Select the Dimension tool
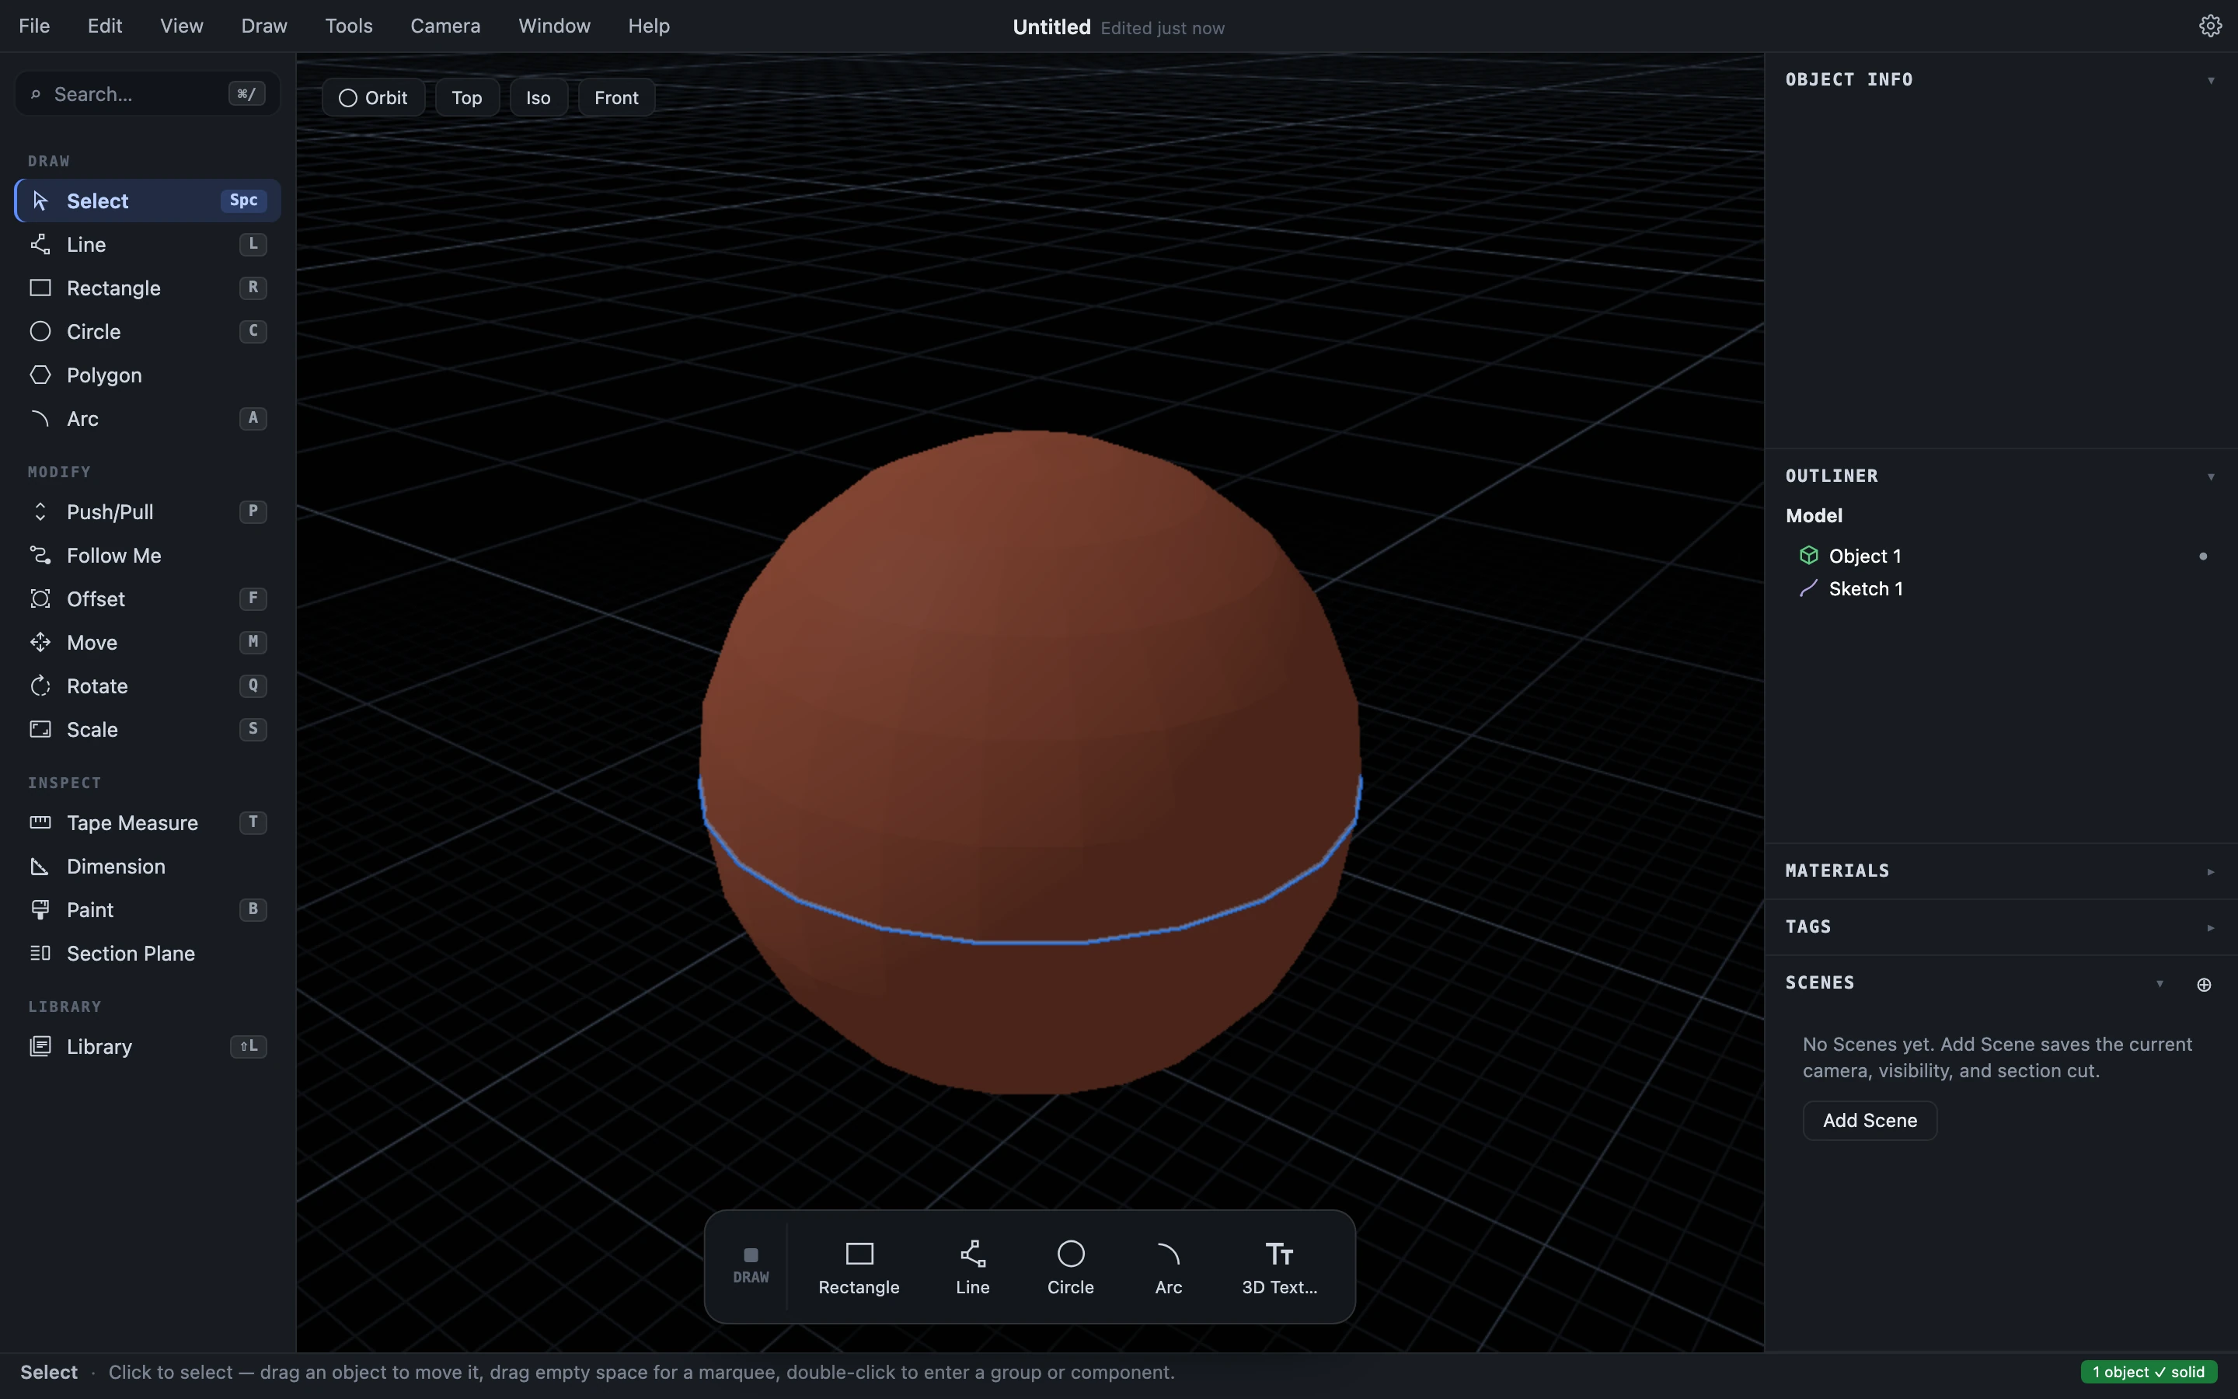 (x=148, y=866)
